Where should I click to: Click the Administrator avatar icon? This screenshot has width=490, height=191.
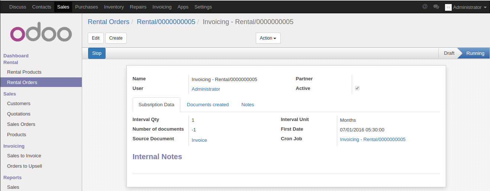(448, 7)
